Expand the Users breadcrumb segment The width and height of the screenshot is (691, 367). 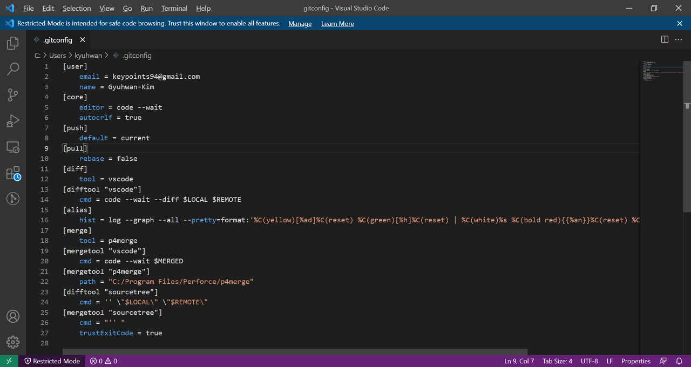pyautogui.click(x=57, y=55)
